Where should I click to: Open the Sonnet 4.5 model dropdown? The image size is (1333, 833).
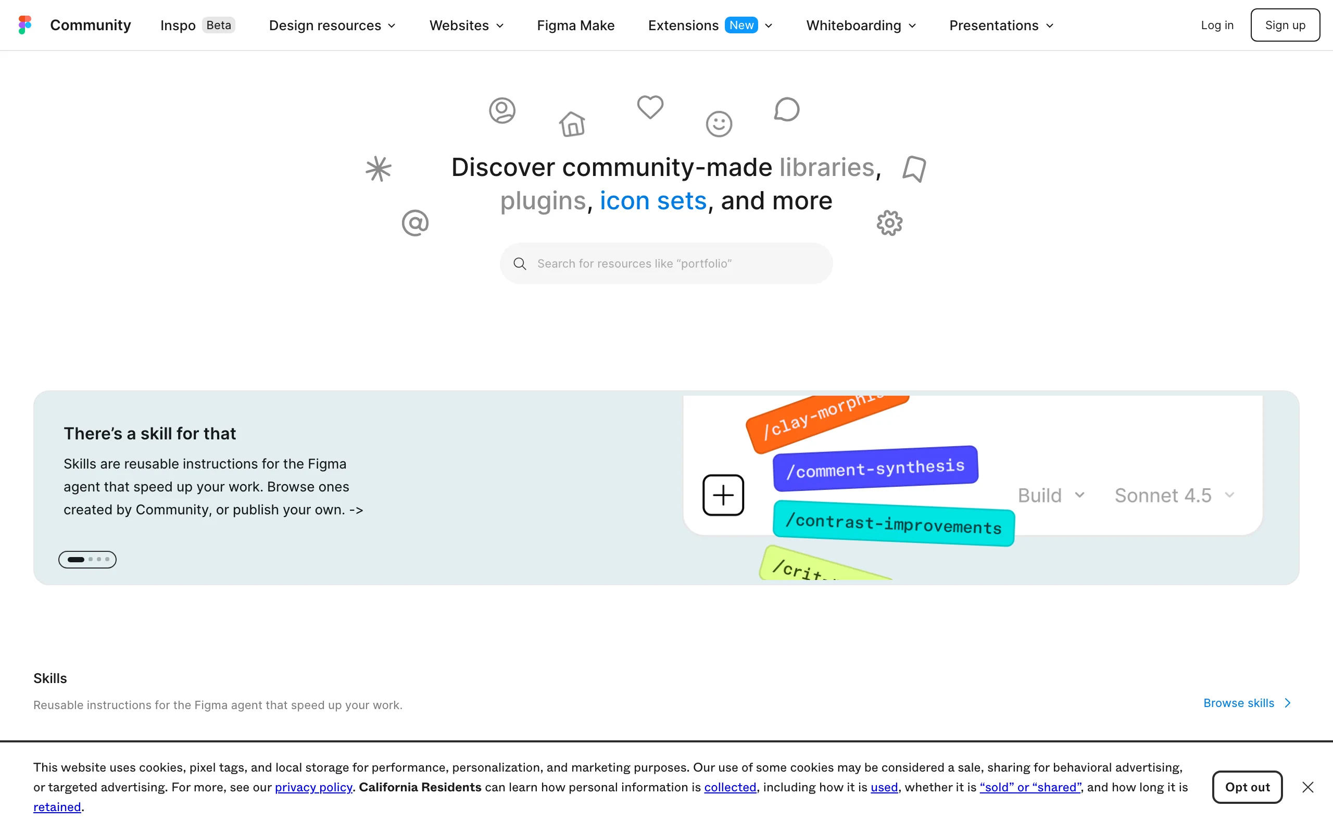(x=1175, y=495)
